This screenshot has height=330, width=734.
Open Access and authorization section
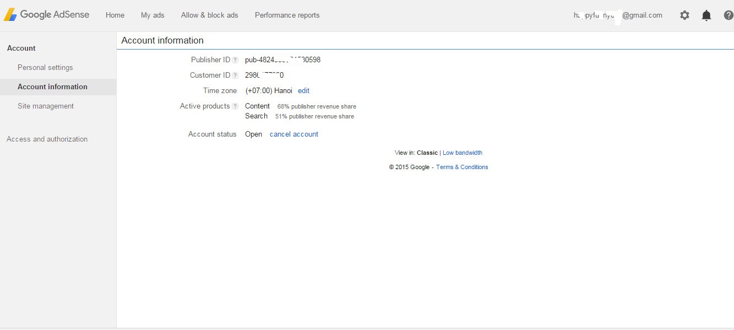[x=47, y=139]
